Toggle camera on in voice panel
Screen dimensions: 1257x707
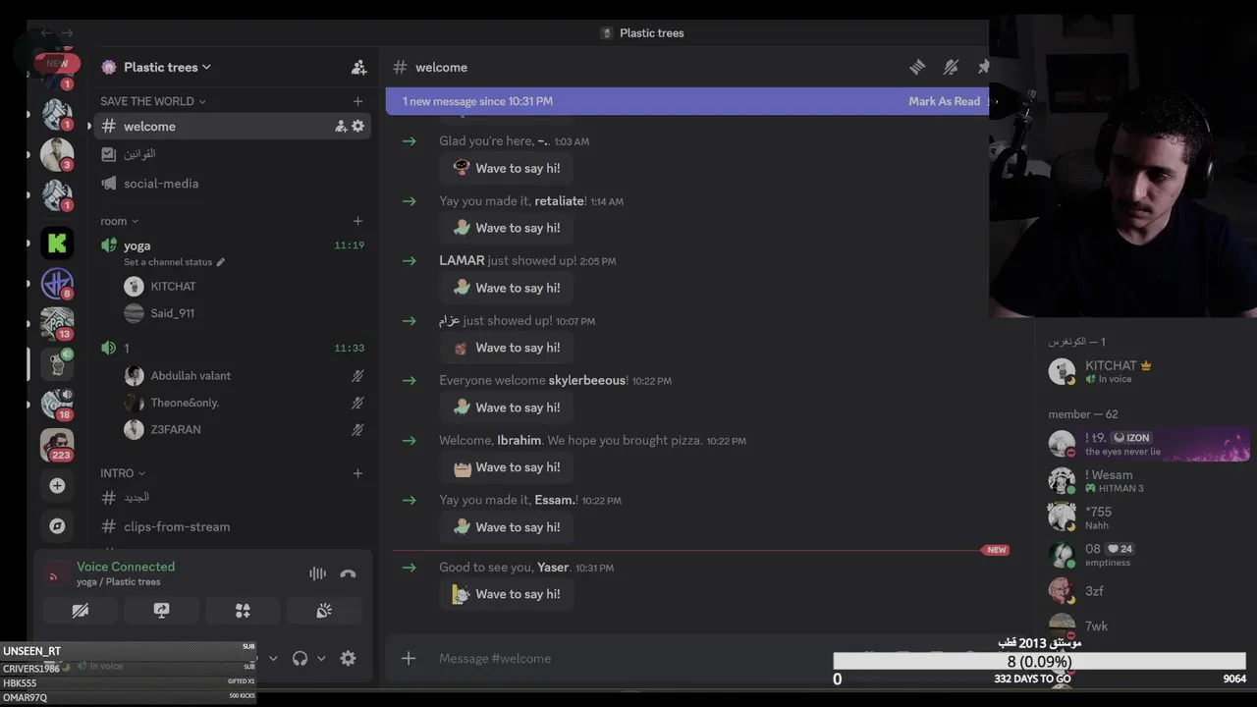click(x=81, y=611)
